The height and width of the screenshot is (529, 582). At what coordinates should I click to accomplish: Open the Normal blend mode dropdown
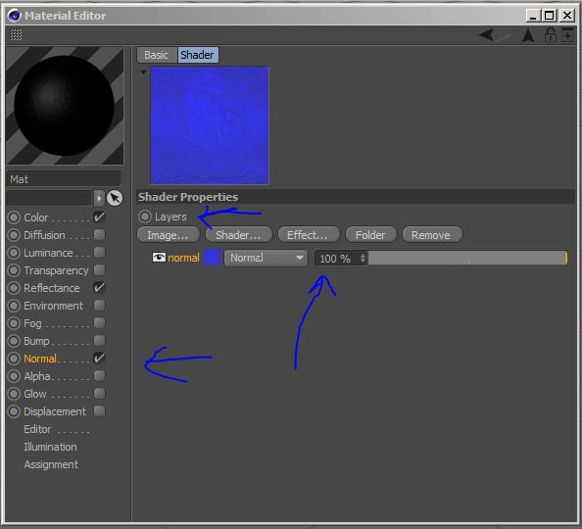click(266, 258)
